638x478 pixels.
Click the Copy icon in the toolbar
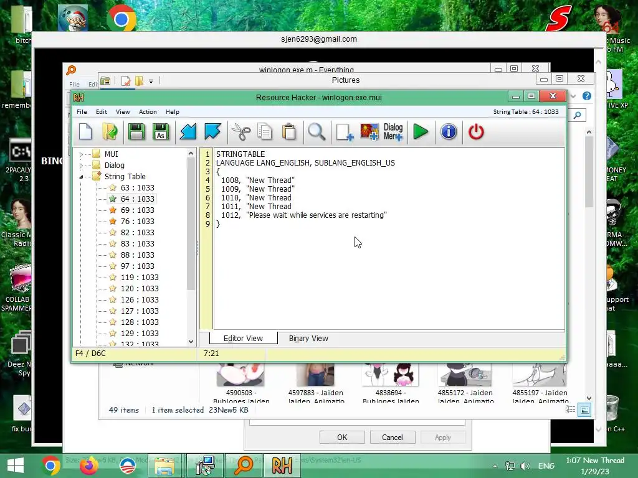pyautogui.click(x=264, y=132)
